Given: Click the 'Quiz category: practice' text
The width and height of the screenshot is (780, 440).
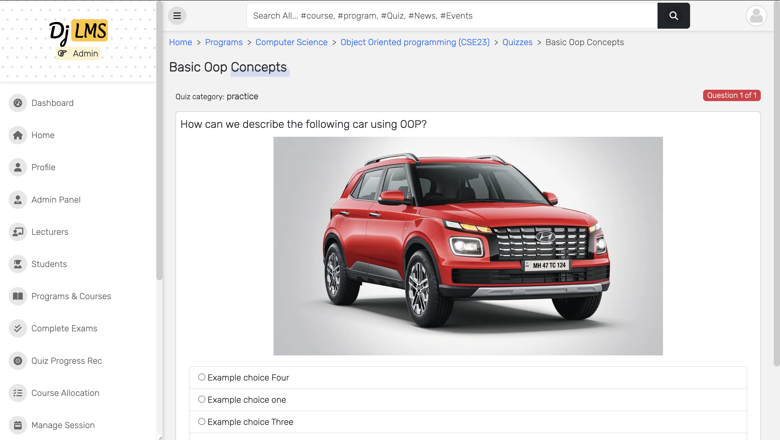Looking at the screenshot, I should coord(217,96).
